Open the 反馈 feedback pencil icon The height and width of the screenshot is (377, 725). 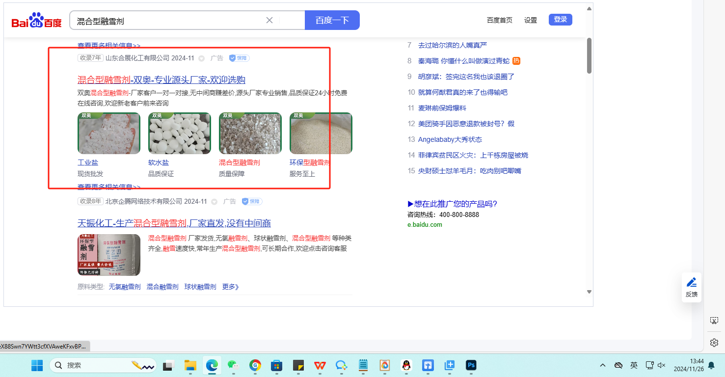(691, 283)
